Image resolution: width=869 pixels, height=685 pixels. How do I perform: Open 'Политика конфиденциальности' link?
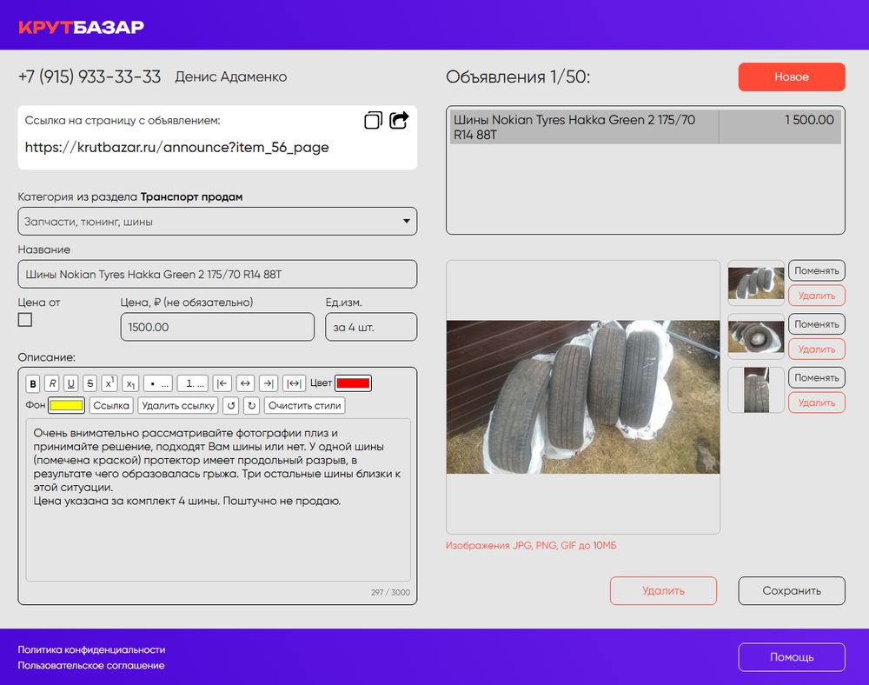91,649
